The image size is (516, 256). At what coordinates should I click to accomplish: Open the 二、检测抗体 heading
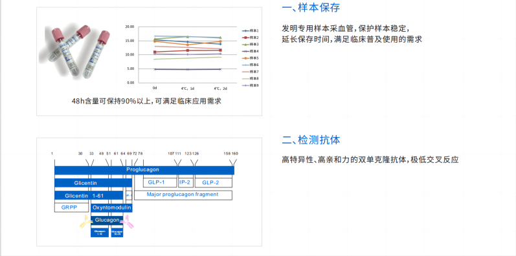click(311, 140)
